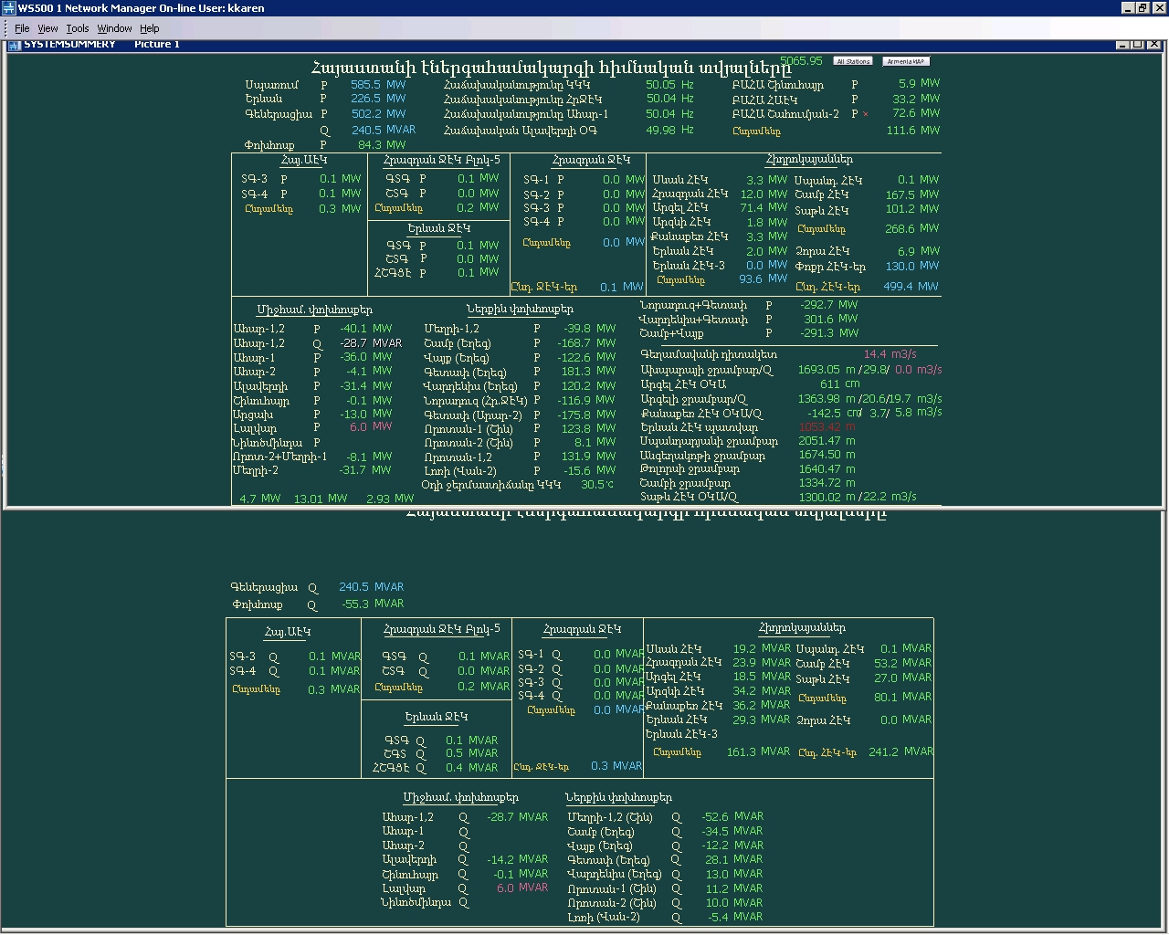Open the Armenia MAP button

(x=906, y=61)
